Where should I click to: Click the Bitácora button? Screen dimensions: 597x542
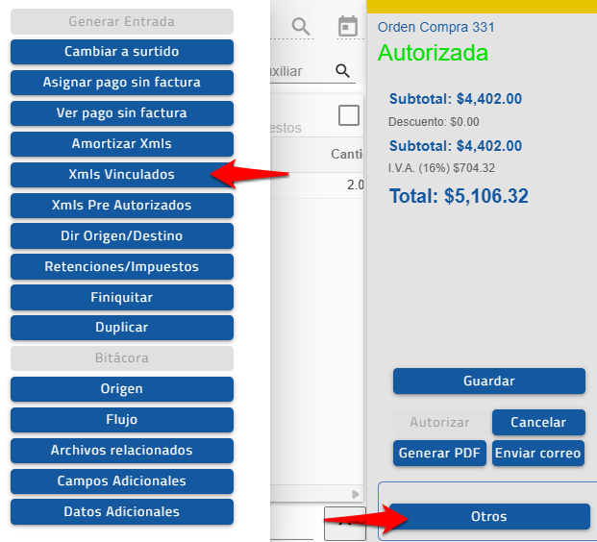click(122, 358)
